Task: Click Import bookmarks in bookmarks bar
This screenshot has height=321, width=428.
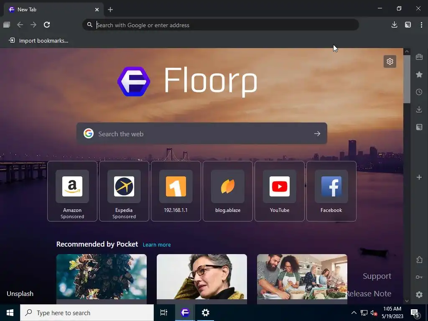Action: pyautogui.click(x=38, y=41)
